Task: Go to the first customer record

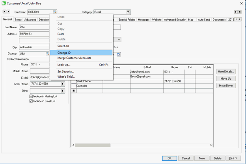Action: (4, 12)
